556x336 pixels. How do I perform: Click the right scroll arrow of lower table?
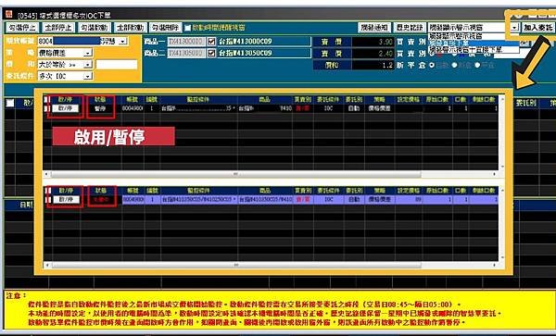(494, 265)
